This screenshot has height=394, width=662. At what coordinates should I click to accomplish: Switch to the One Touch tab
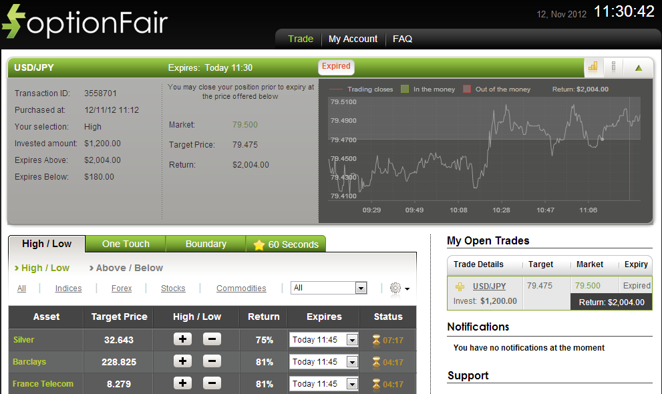pos(126,244)
